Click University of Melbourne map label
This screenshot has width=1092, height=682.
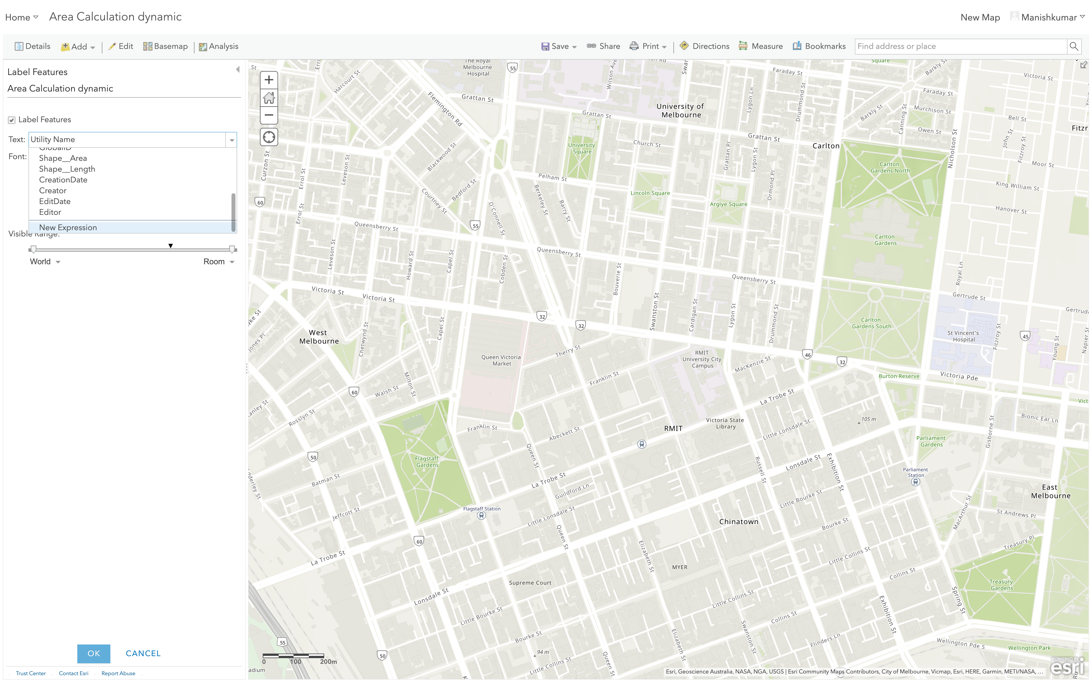click(681, 111)
